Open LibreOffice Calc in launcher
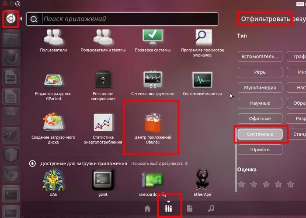Screen dimensions: 306x218 (11, 96)
